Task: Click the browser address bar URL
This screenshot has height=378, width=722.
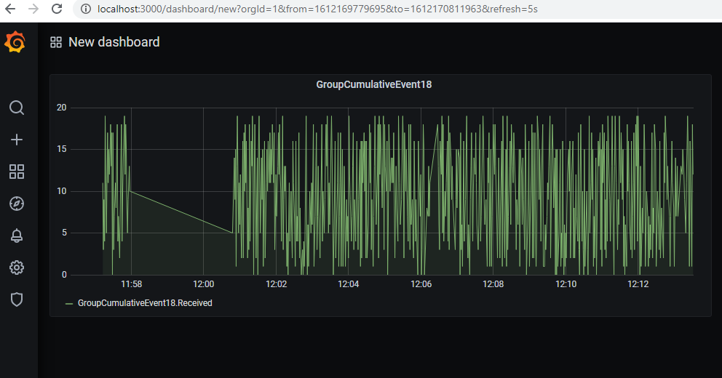Action: click(x=317, y=9)
